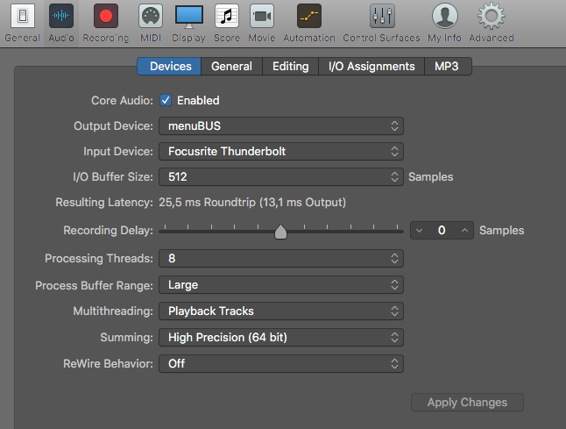Change the Summing precision dropdown
Viewport: 566px width, 429px height.
(280, 337)
